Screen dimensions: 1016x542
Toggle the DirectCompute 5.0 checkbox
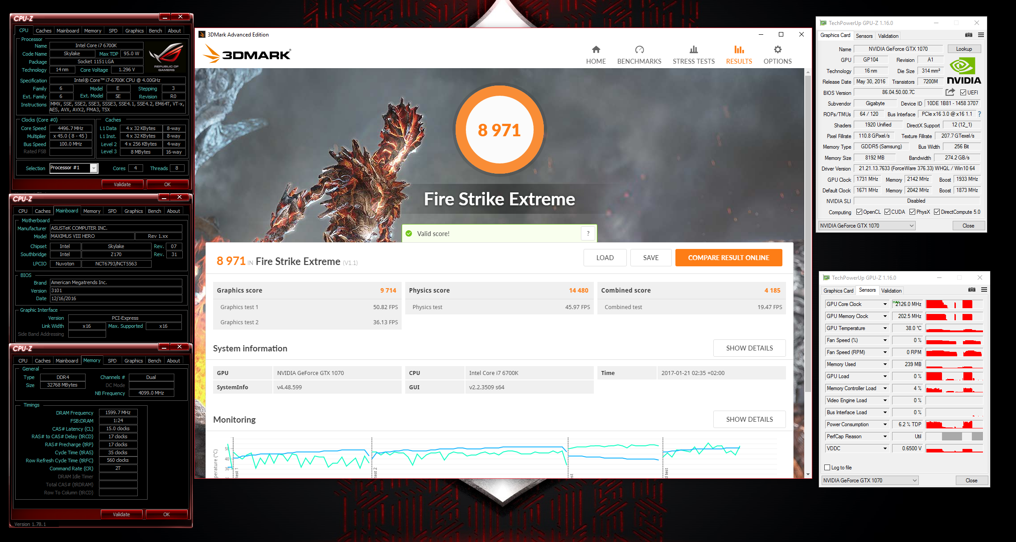click(x=937, y=212)
